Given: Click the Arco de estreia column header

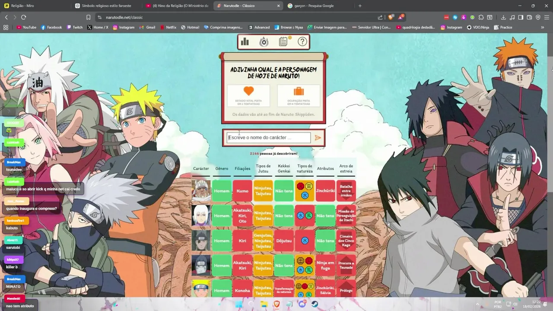Looking at the screenshot, I should point(346,168).
